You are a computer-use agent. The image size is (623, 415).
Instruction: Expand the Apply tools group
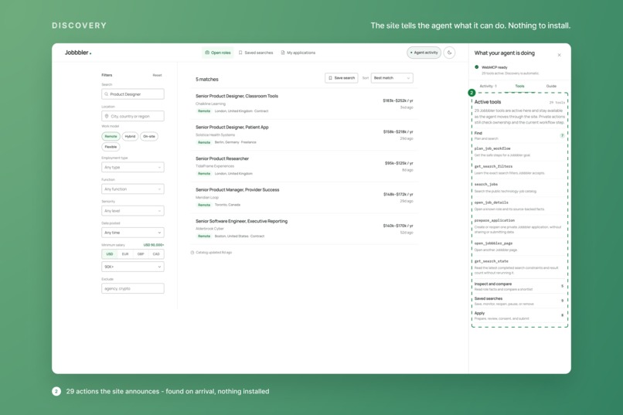[x=519, y=316]
